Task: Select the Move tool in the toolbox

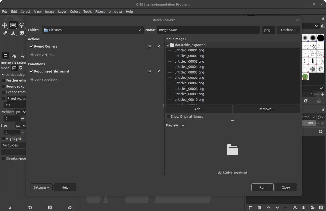Action: 5,25
